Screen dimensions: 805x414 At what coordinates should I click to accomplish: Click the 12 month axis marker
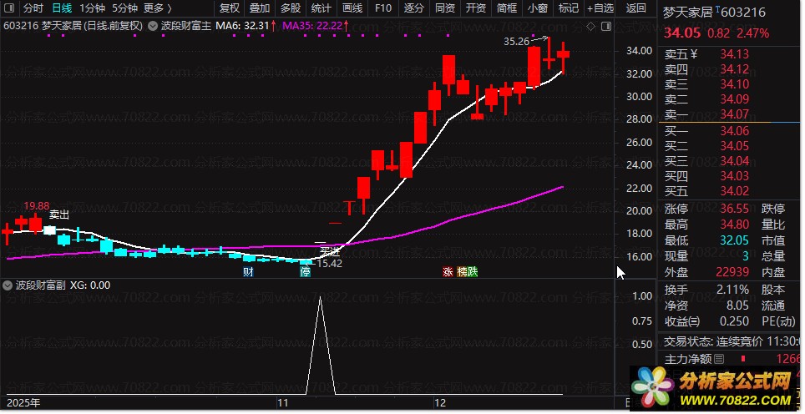coord(440,402)
